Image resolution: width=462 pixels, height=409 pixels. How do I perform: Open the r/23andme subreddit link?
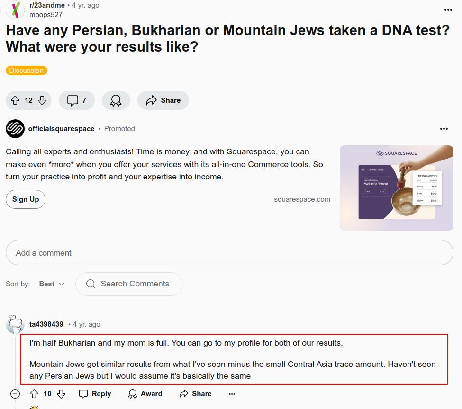coord(47,5)
